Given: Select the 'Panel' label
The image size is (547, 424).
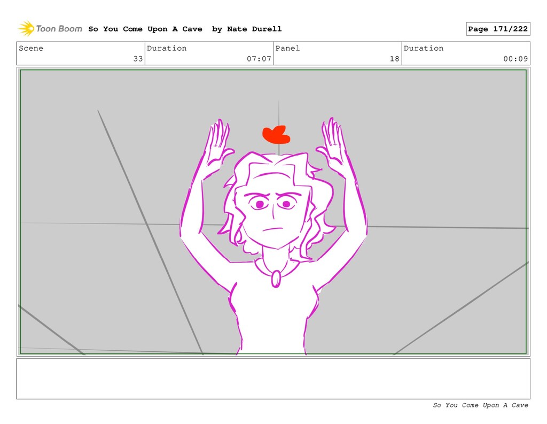Looking at the screenshot, I should coord(287,48).
